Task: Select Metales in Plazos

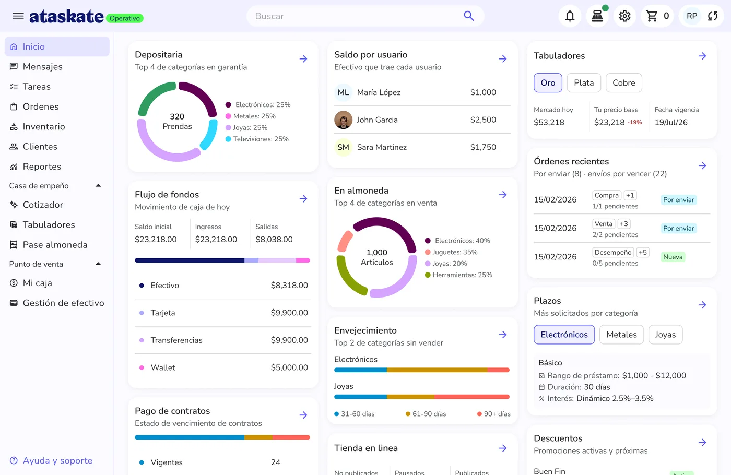Action: [x=621, y=335]
